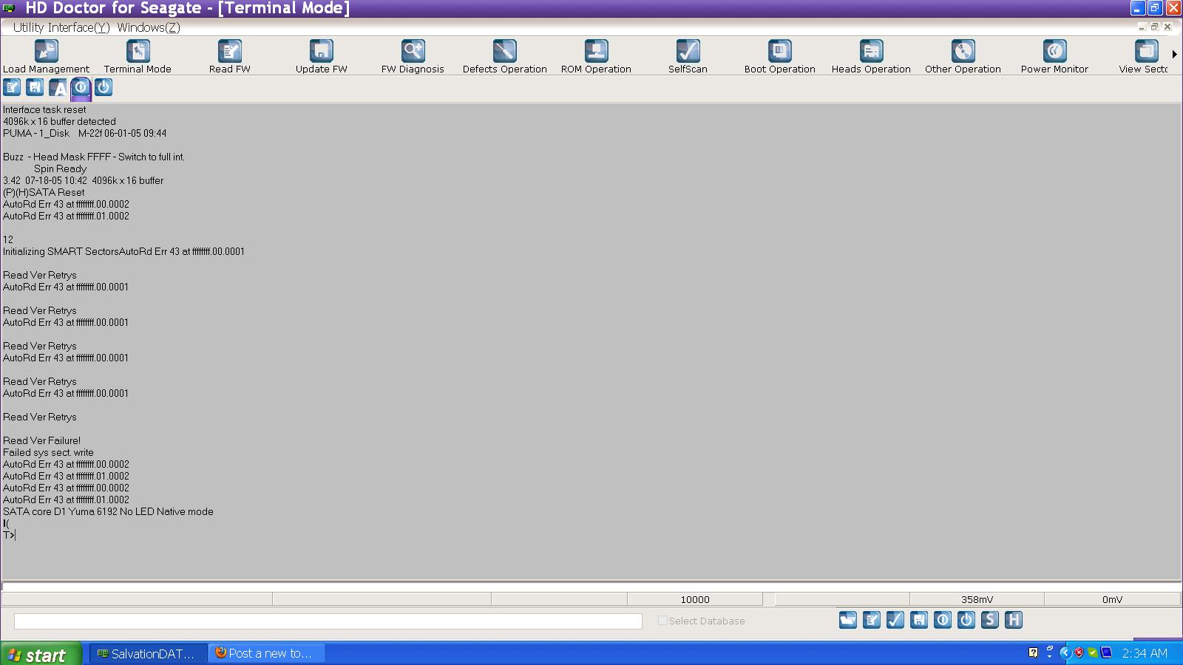This screenshot has width=1183, height=665.
Task: Click the 'Spin Ready' terminal line
Action: (x=60, y=168)
